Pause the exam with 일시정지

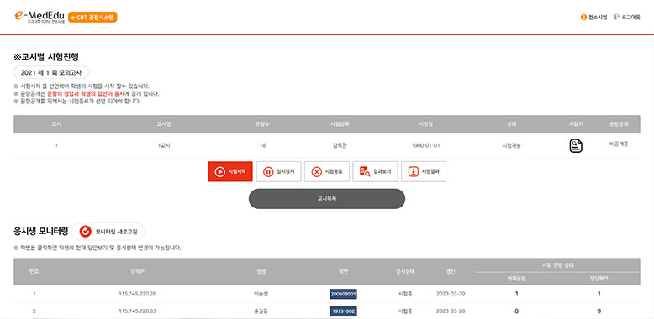278,171
